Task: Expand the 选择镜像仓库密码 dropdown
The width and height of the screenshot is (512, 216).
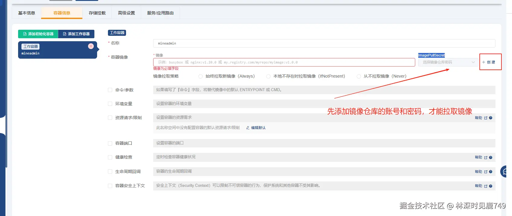Action: [448, 62]
